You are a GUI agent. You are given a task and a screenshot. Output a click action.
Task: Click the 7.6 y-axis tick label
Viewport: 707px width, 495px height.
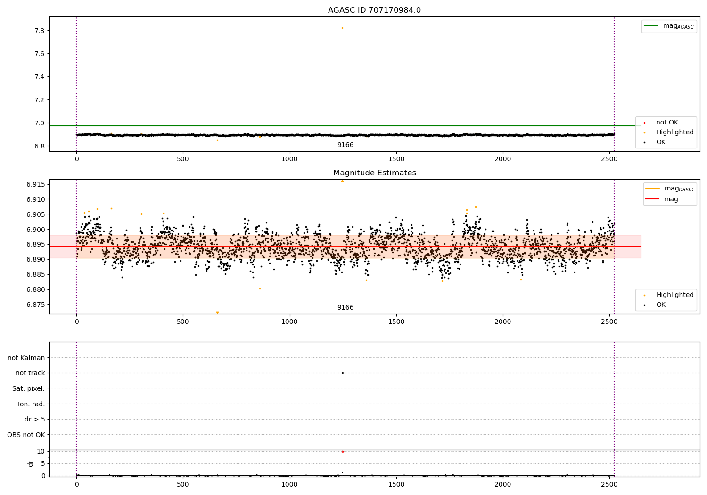[x=39, y=54]
